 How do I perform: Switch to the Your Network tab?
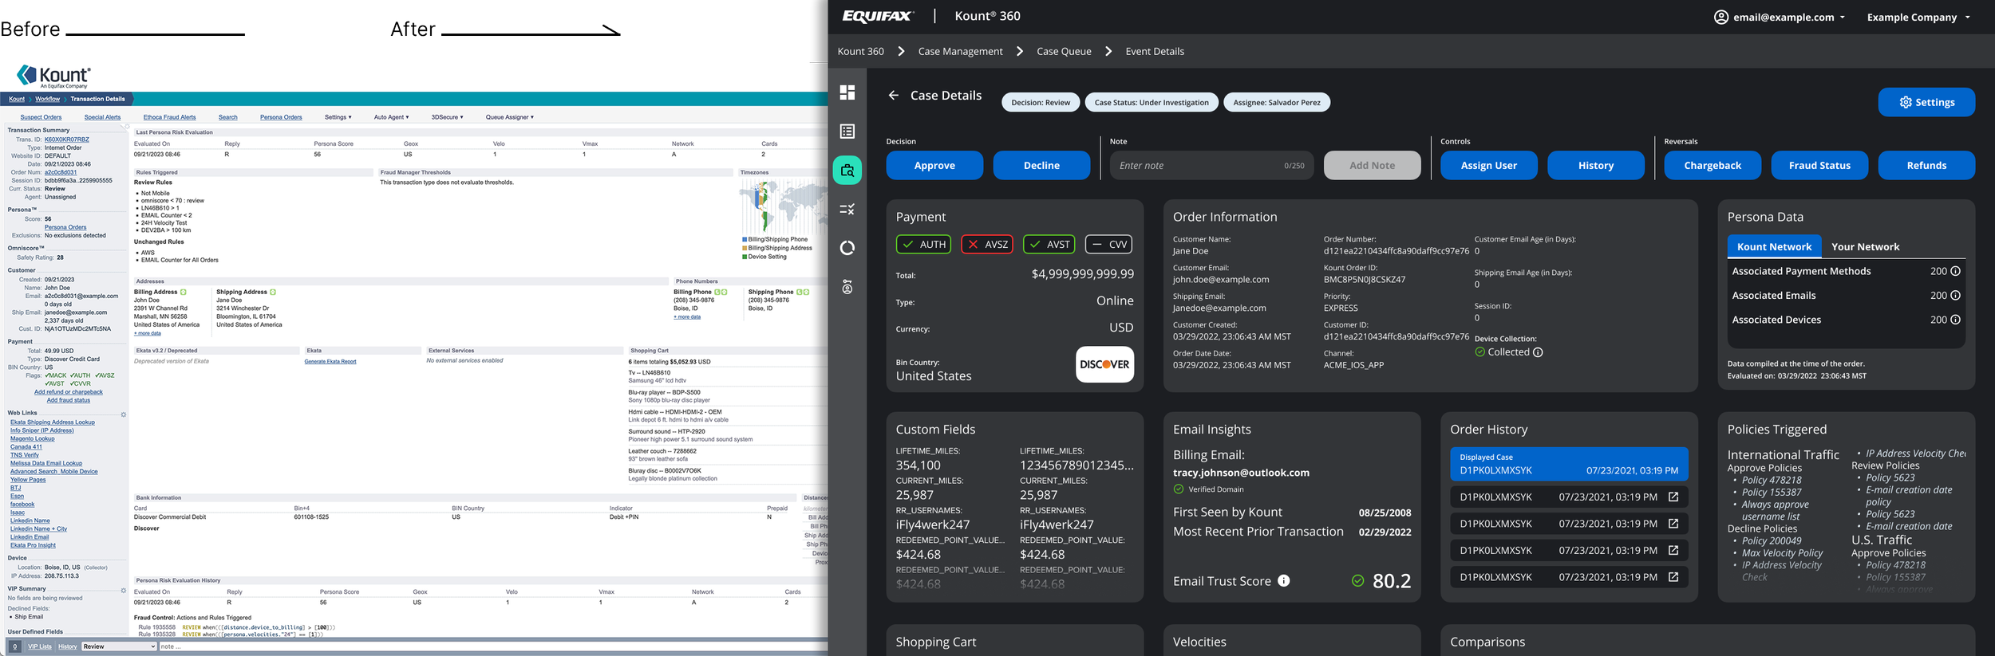[x=1865, y=246]
